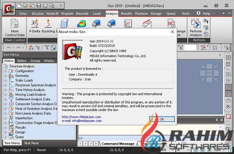Switch to Group tab in Tree Menu
234x154 pixels.
pos(35,61)
